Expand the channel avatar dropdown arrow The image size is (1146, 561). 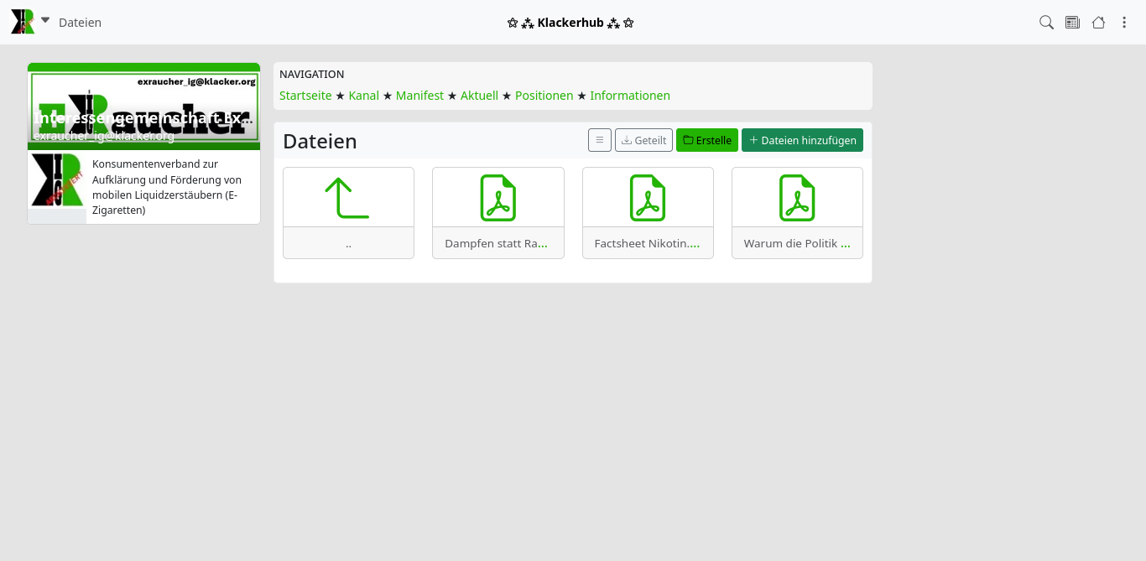[x=45, y=20]
